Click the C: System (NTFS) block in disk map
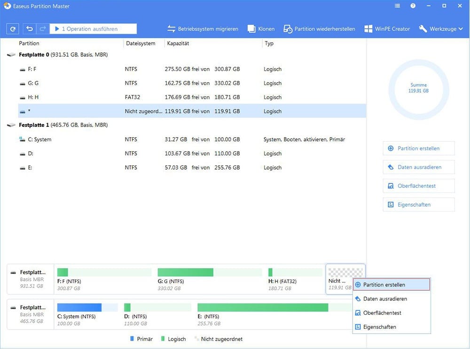Image resolution: width=470 pixels, height=349 pixels. [87, 315]
